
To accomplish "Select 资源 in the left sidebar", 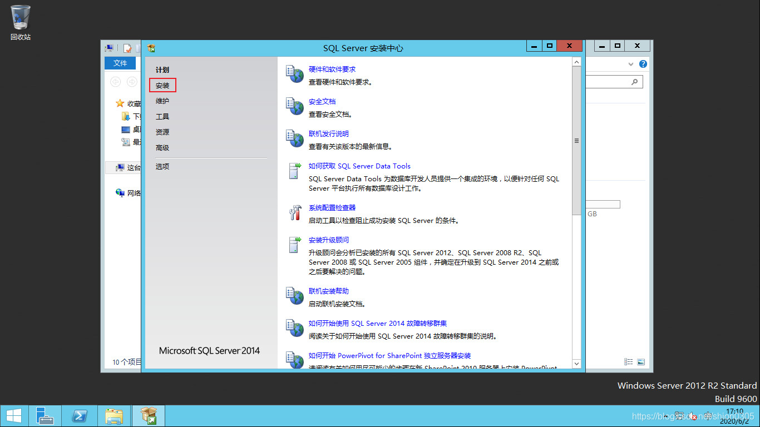I will click(162, 132).
